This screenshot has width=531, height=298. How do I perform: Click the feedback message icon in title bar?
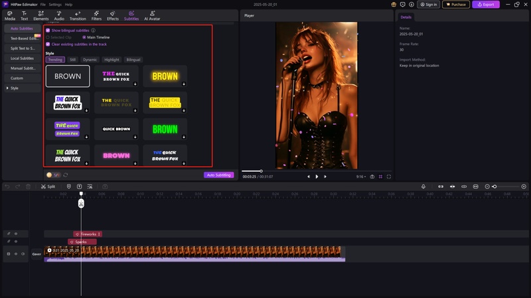pos(402,5)
